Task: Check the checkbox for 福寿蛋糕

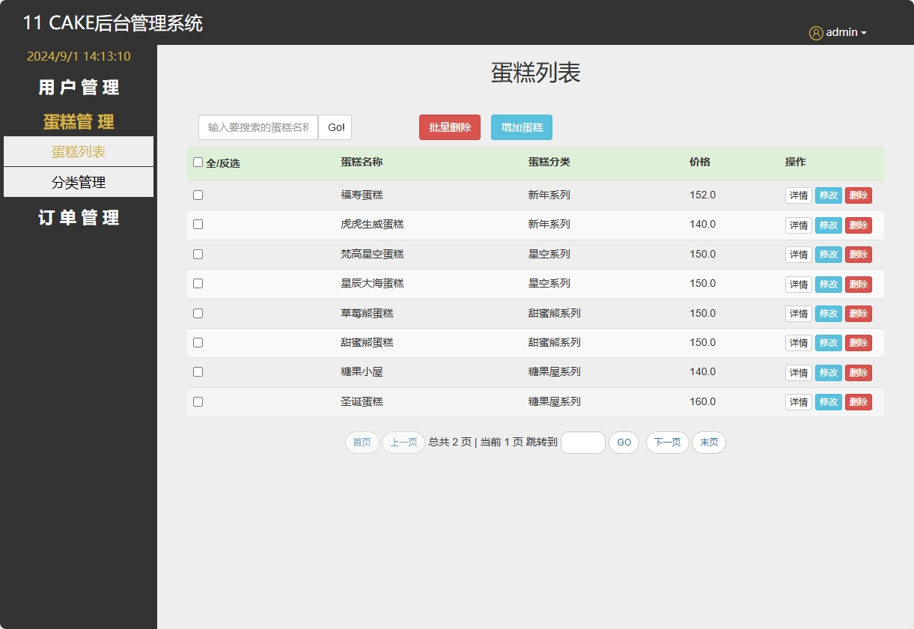Action: pos(198,195)
